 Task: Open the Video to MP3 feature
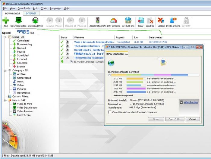click(24, 104)
